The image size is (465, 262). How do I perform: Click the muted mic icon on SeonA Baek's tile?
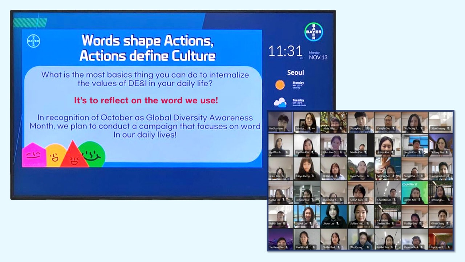366,200
